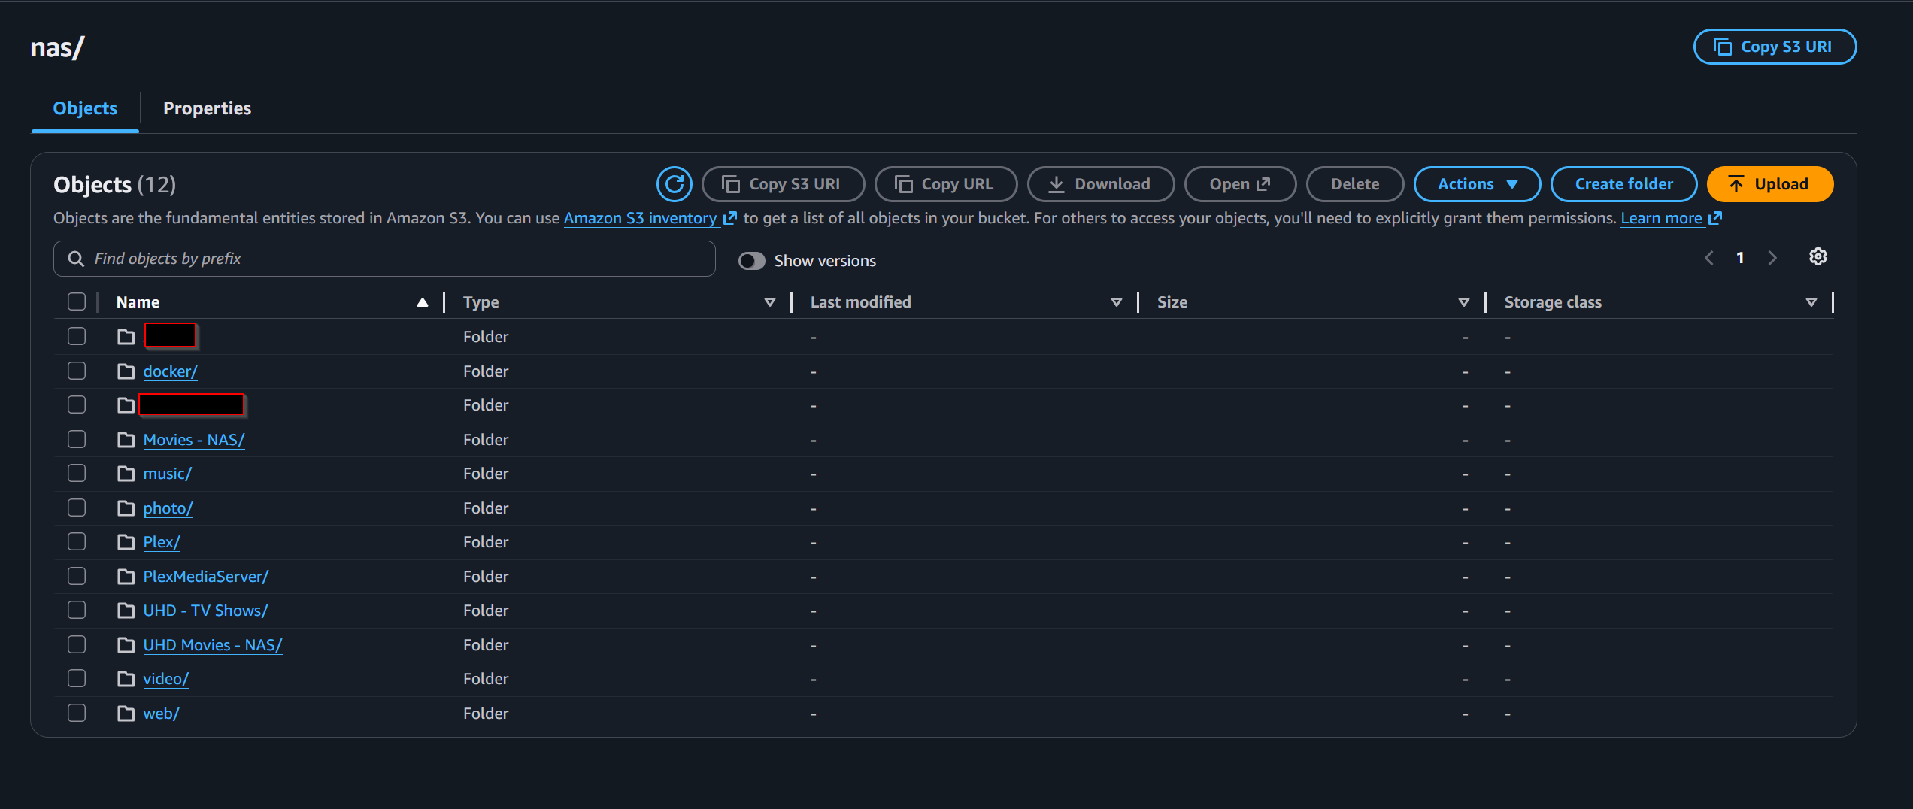This screenshot has height=809, width=1913.
Task: Open the UHD Movies - NAS/ folder
Action: point(213,645)
